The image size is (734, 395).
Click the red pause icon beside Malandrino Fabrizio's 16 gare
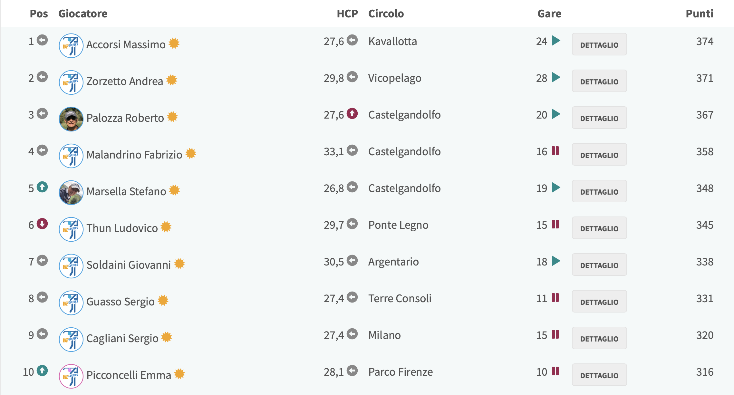coord(555,151)
